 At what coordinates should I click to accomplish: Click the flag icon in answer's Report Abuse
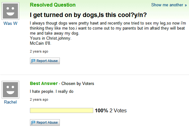pyautogui.click(x=33, y=122)
